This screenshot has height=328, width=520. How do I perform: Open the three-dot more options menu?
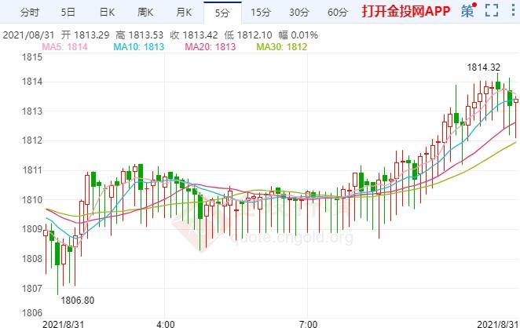(513, 10)
